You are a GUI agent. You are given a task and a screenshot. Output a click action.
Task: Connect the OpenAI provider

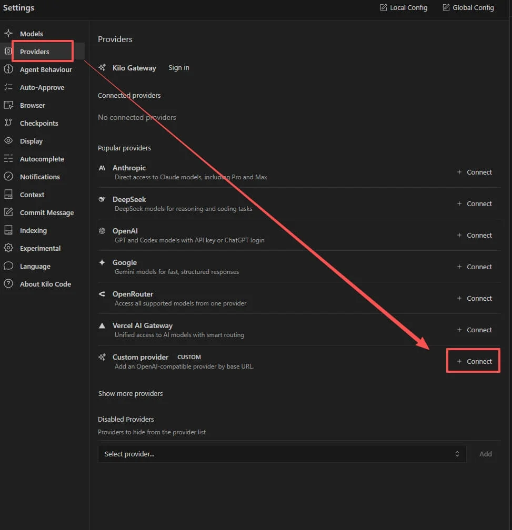point(475,235)
